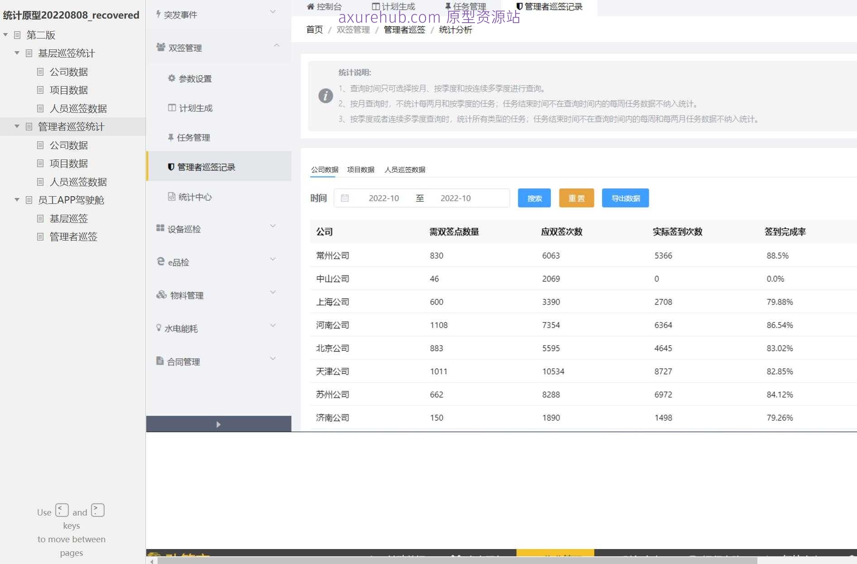This screenshot has height=564, width=857.
Task: Click the 物料管理 cubes icon
Action: coord(162,295)
